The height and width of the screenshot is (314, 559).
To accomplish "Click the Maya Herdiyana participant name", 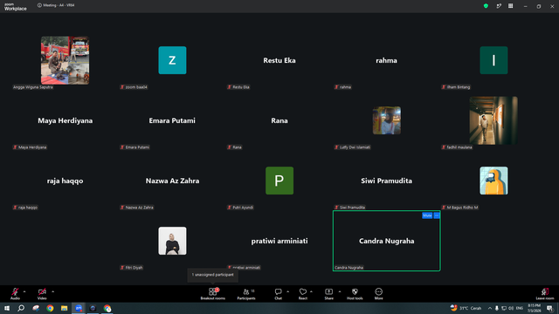I will point(66,120).
